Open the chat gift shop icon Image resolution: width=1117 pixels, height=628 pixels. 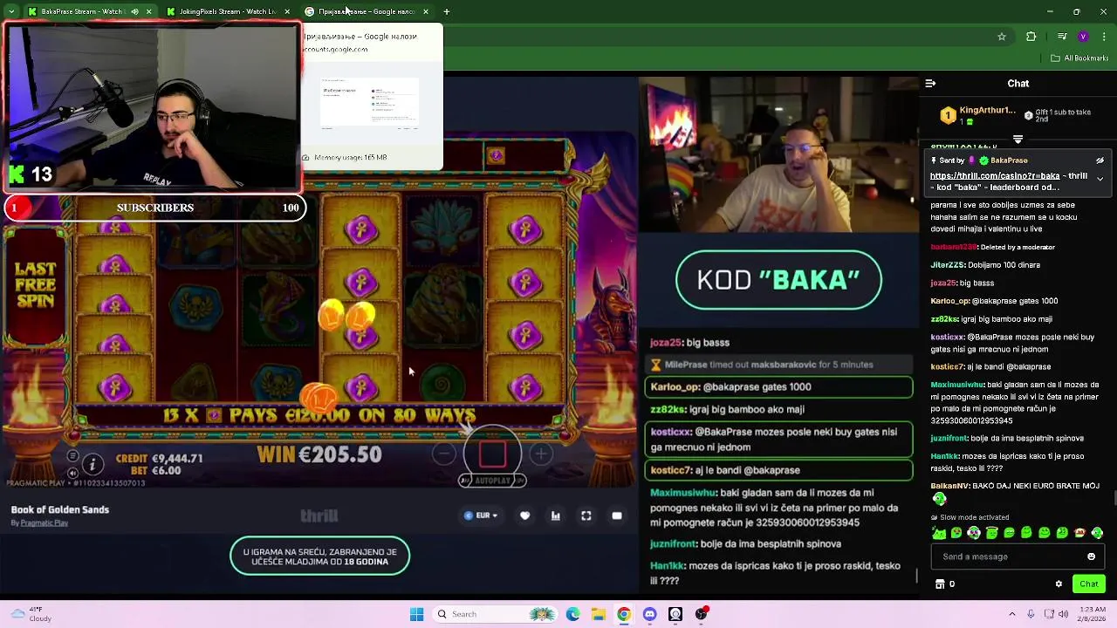coord(940,584)
